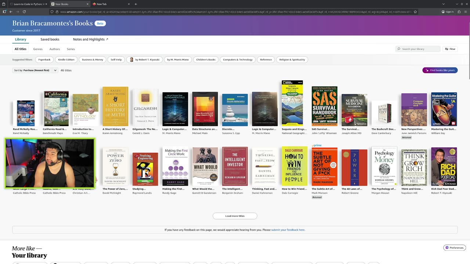Open The 48 Laws of Power cover

(354, 168)
